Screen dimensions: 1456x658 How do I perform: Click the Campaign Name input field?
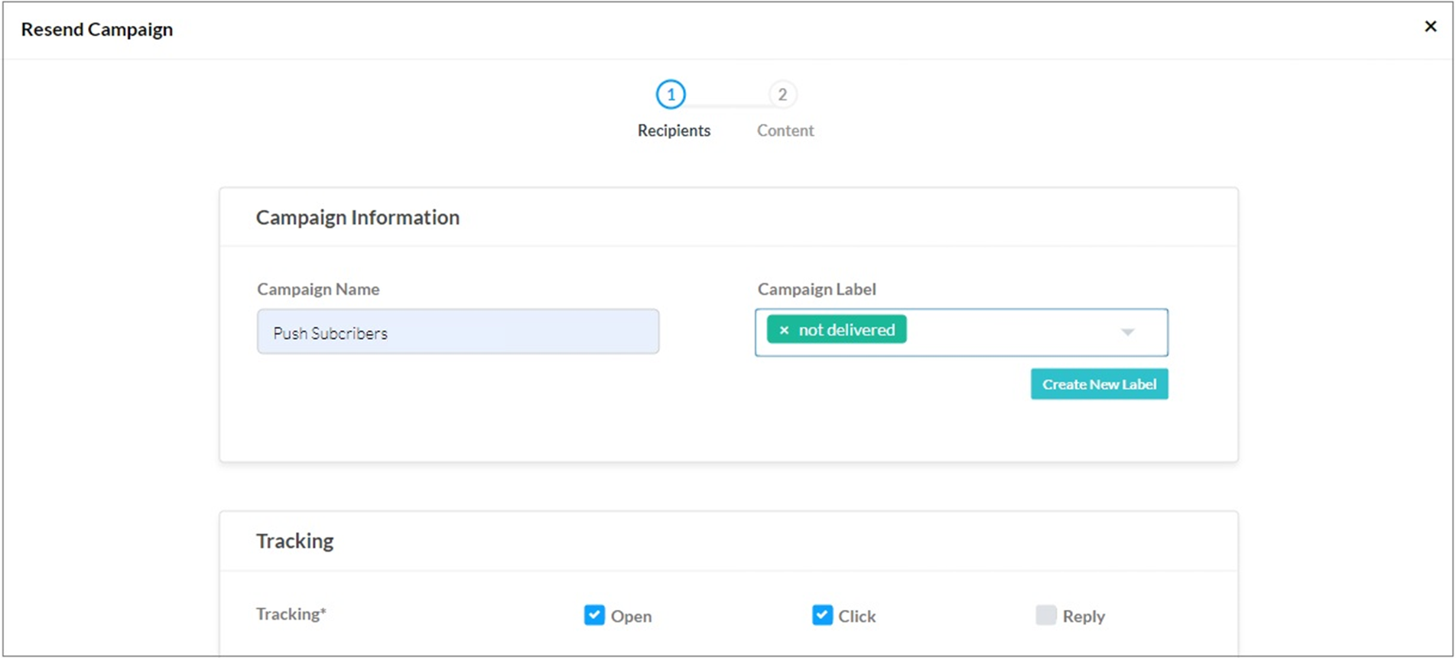[x=458, y=332]
